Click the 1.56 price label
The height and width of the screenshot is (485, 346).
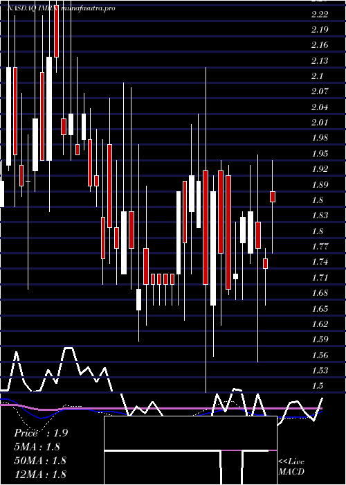(x=320, y=355)
